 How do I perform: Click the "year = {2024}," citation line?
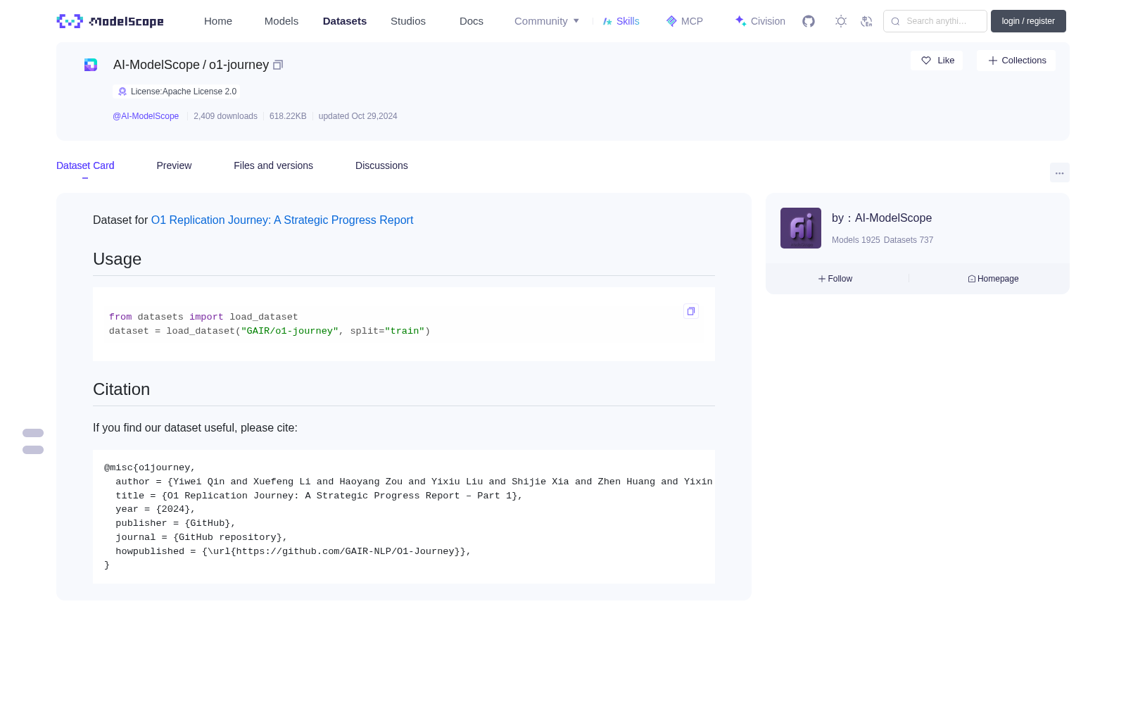pos(156,510)
